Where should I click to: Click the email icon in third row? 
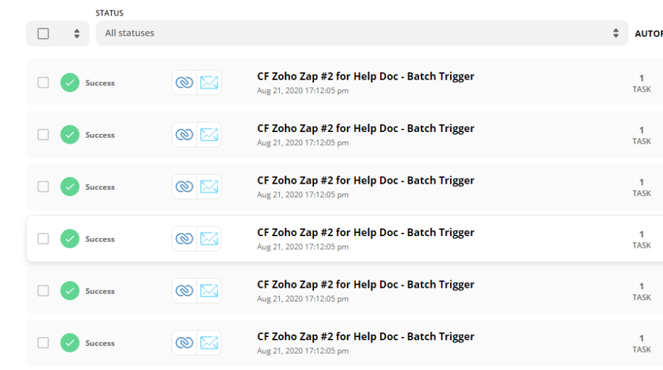click(209, 186)
